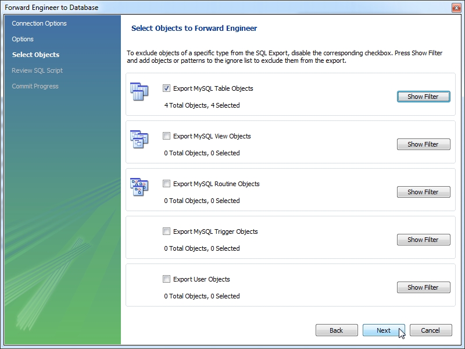Click the MySQL Routine Objects icon

pyautogui.click(x=139, y=187)
